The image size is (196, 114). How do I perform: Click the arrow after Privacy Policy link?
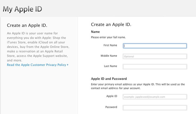[68, 65]
